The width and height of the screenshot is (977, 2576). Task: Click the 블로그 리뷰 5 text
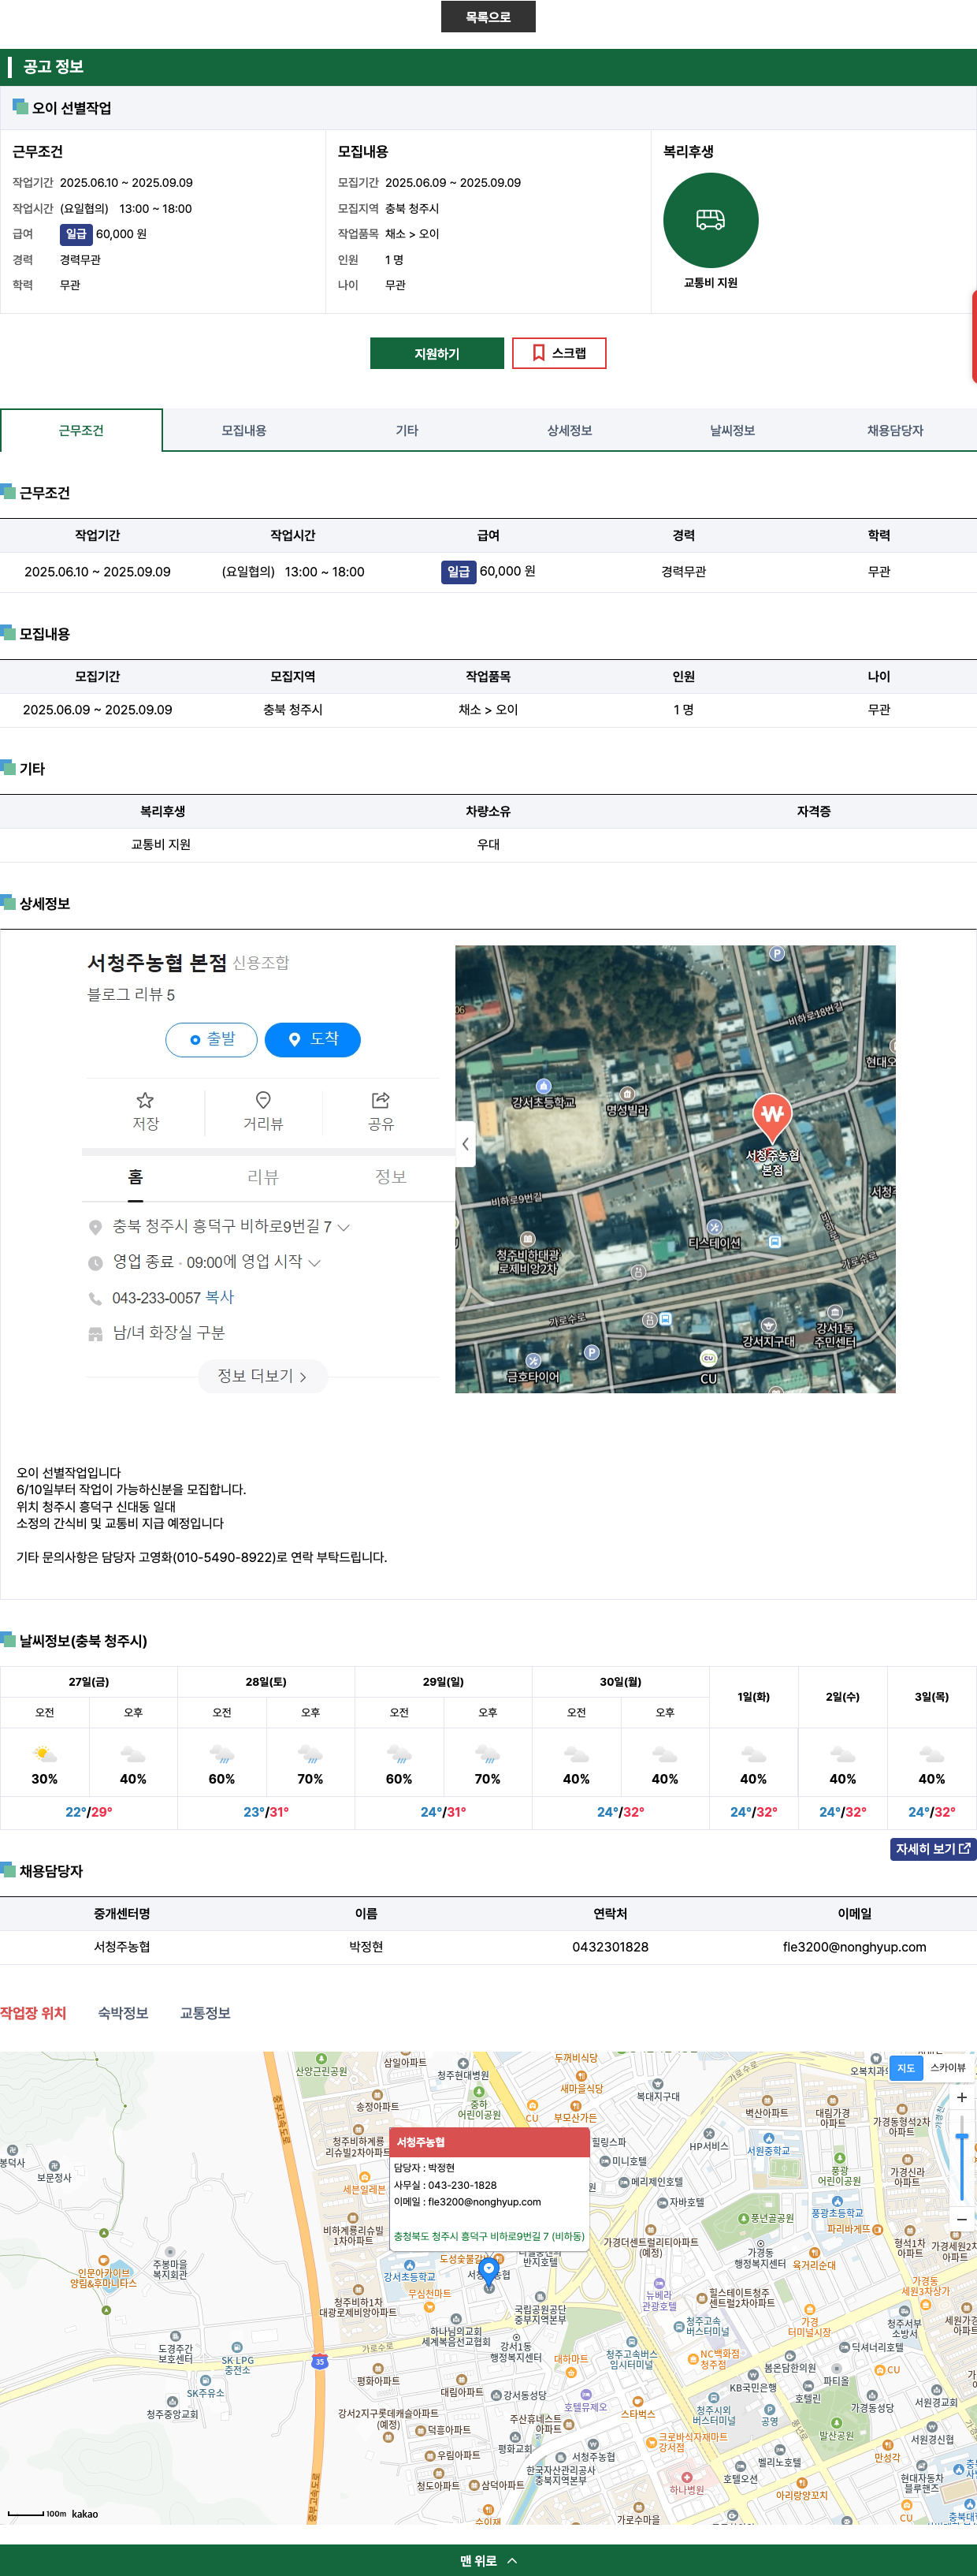point(131,994)
